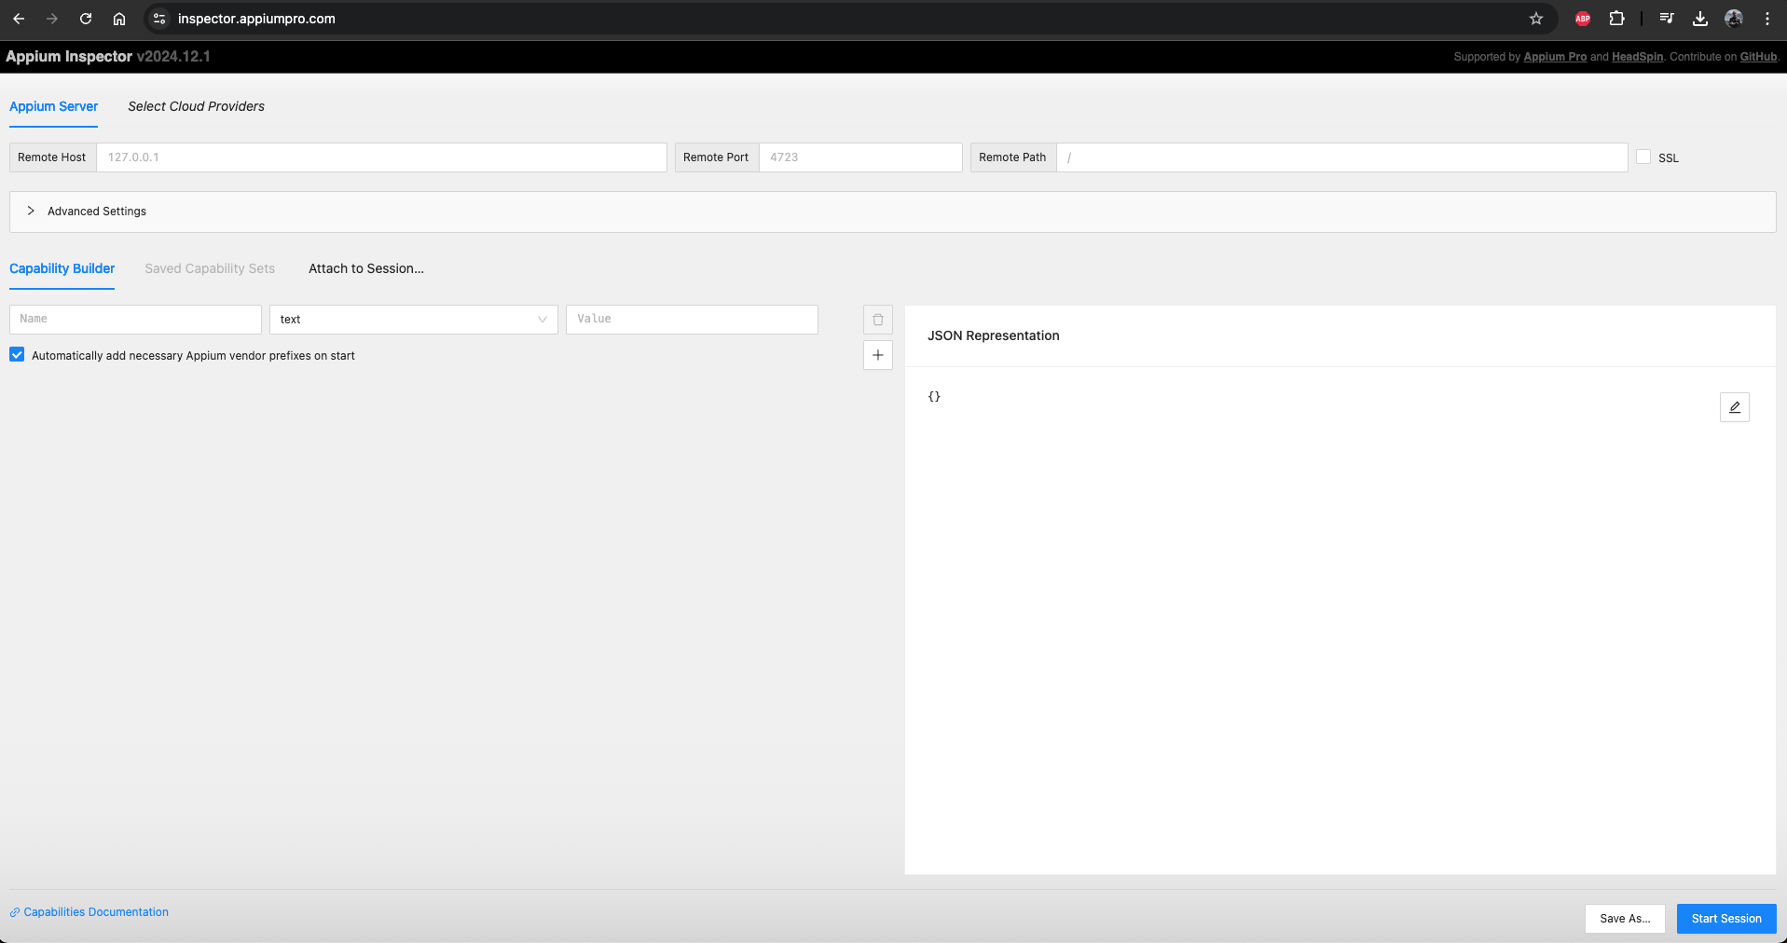The width and height of the screenshot is (1787, 943).
Task: Open the browser menu with three dots
Action: tap(1766, 18)
